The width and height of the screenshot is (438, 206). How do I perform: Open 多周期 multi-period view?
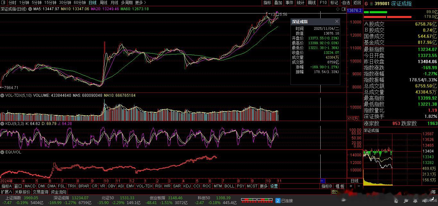coord(127,3)
